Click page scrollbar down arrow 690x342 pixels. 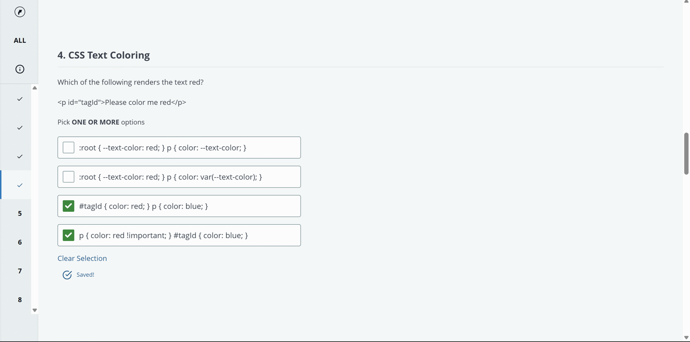[x=686, y=338]
